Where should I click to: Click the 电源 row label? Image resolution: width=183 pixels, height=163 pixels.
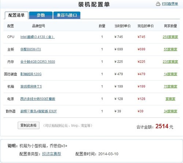tap(11, 99)
